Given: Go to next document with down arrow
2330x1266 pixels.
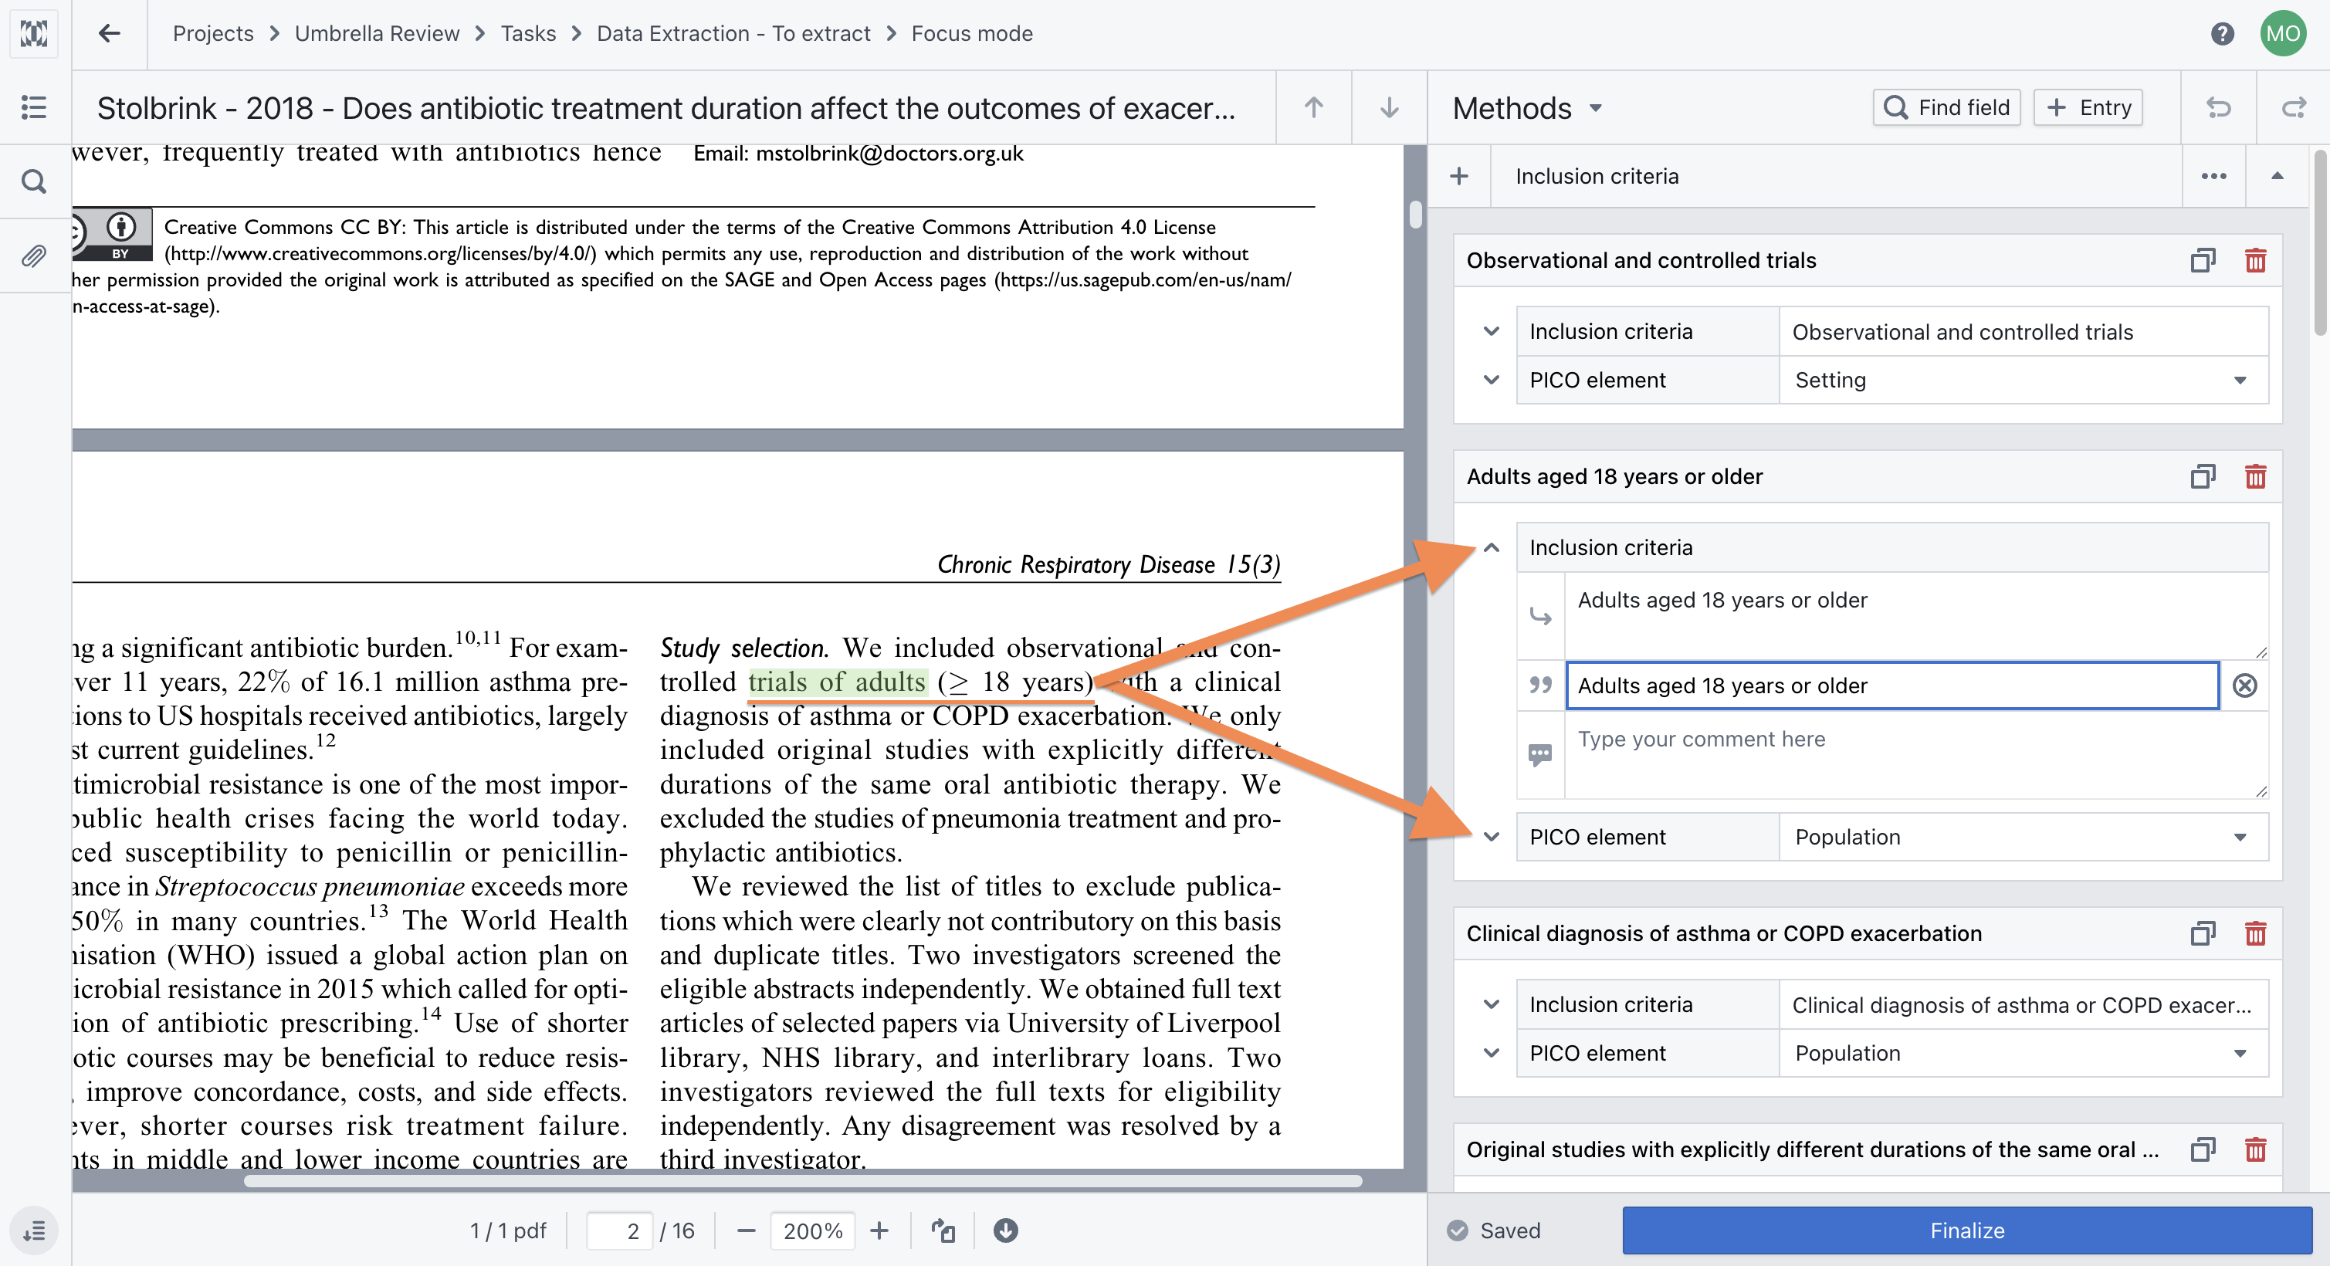Looking at the screenshot, I should [x=1390, y=107].
